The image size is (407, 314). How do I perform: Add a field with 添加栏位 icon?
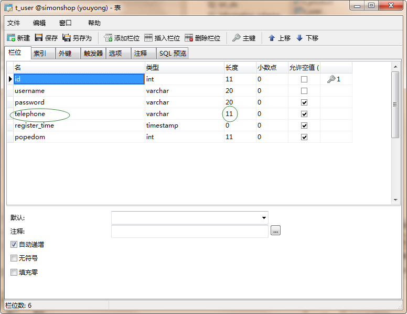(x=108, y=38)
